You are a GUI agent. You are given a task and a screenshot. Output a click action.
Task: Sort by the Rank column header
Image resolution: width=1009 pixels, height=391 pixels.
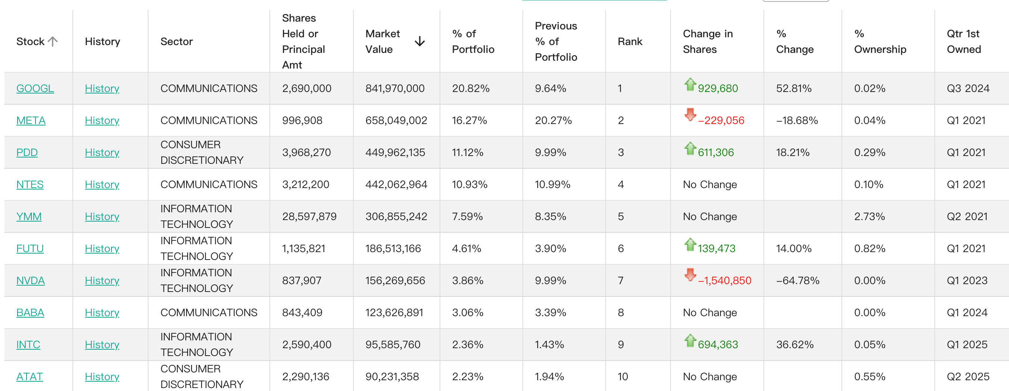click(630, 41)
